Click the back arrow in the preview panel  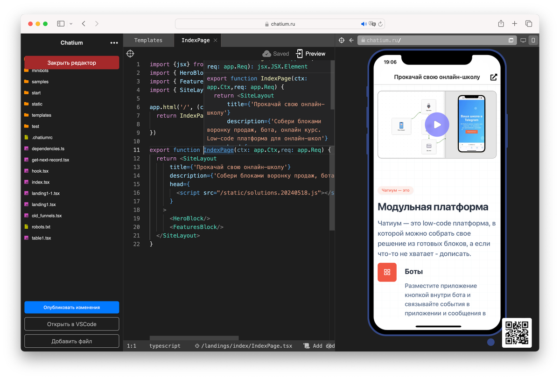[351, 40]
